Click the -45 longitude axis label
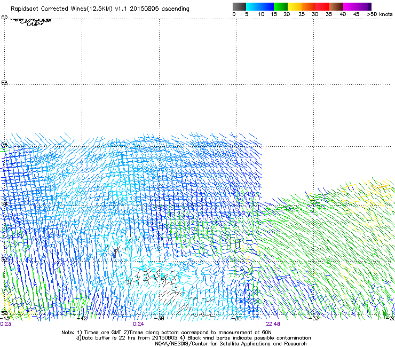395x347 pixels. point(5,319)
